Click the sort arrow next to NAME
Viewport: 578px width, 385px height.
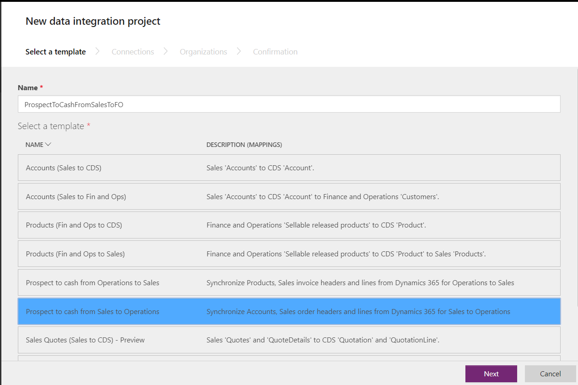pos(48,145)
